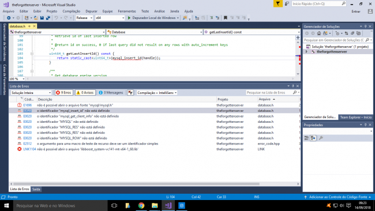Click the Save All icon
This screenshot has width=375, height=211.
pos(48,18)
